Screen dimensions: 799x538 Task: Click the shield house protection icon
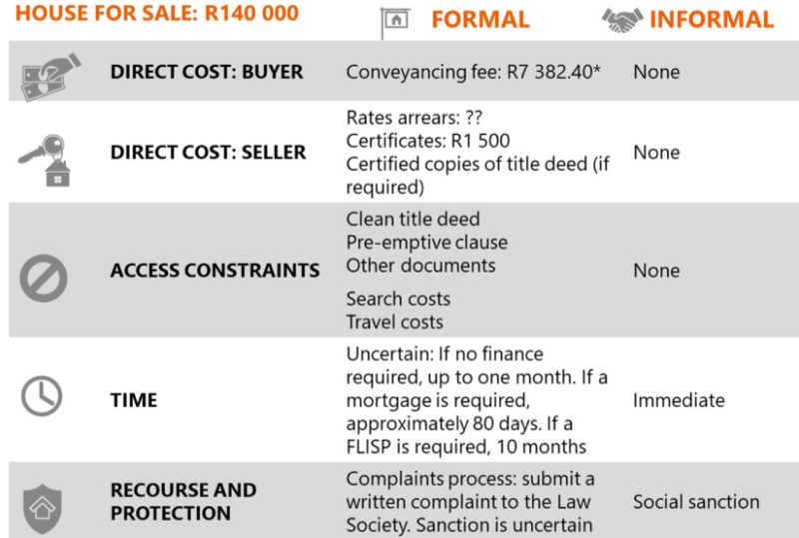click(42, 508)
